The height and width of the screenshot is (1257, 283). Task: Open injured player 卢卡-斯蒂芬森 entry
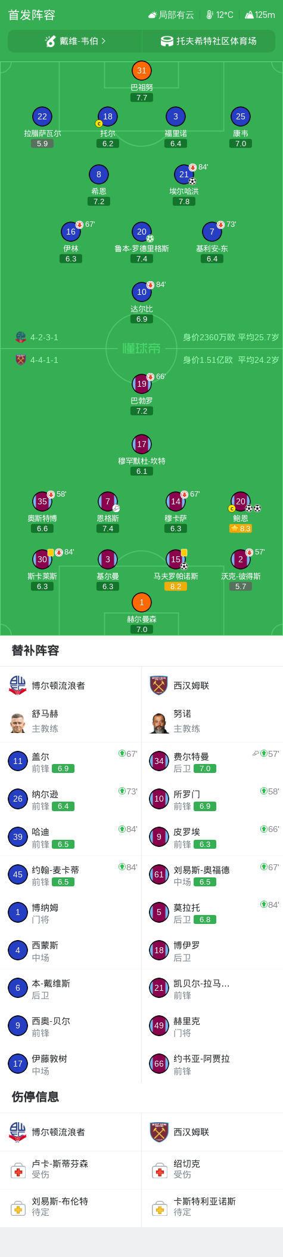(x=71, y=1170)
